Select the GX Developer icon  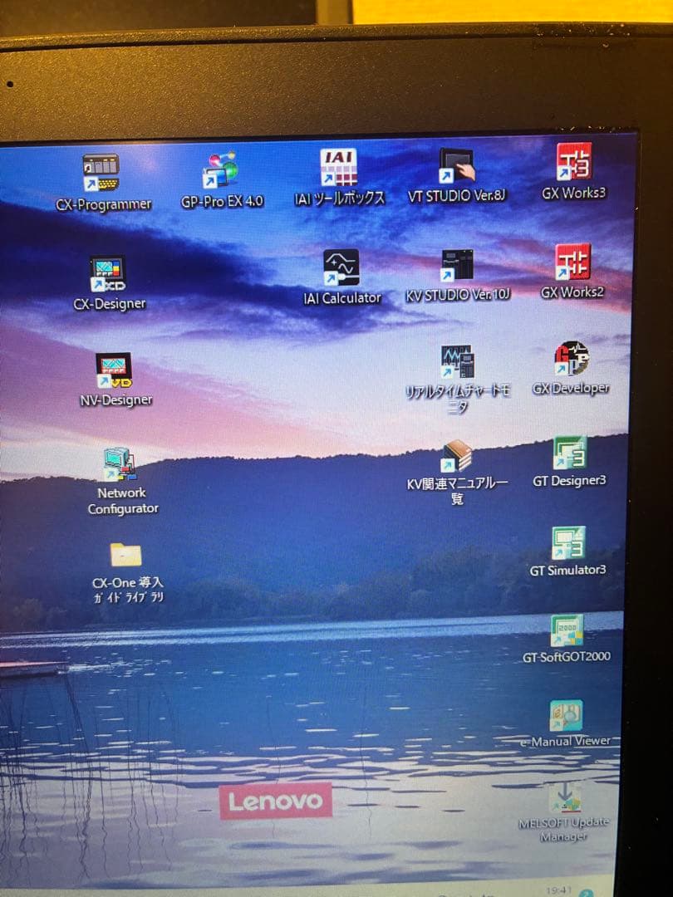click(571, 359)
